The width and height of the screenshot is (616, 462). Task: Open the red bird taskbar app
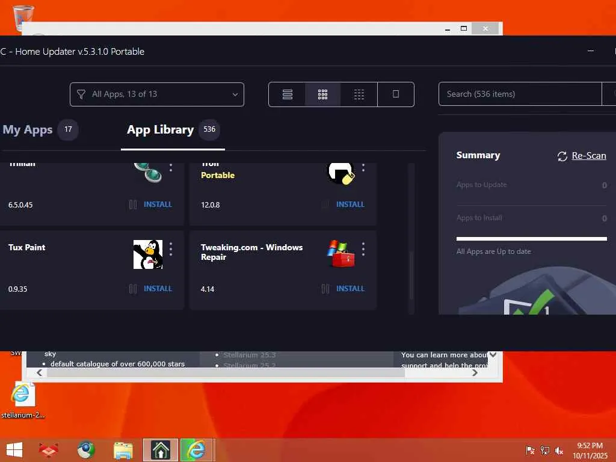49,450
